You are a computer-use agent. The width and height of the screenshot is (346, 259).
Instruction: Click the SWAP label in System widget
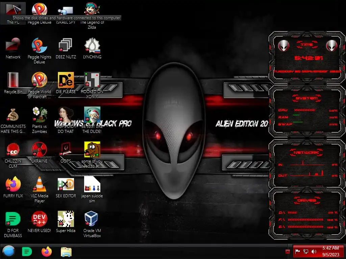coord(285,124)
